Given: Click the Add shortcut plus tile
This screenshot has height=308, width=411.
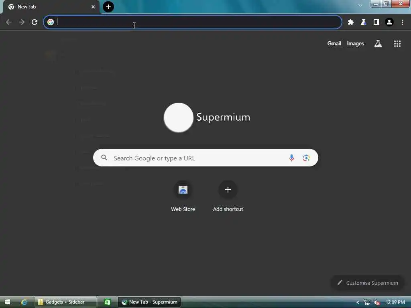Looking at the screenshot, I should click(228, 190).
